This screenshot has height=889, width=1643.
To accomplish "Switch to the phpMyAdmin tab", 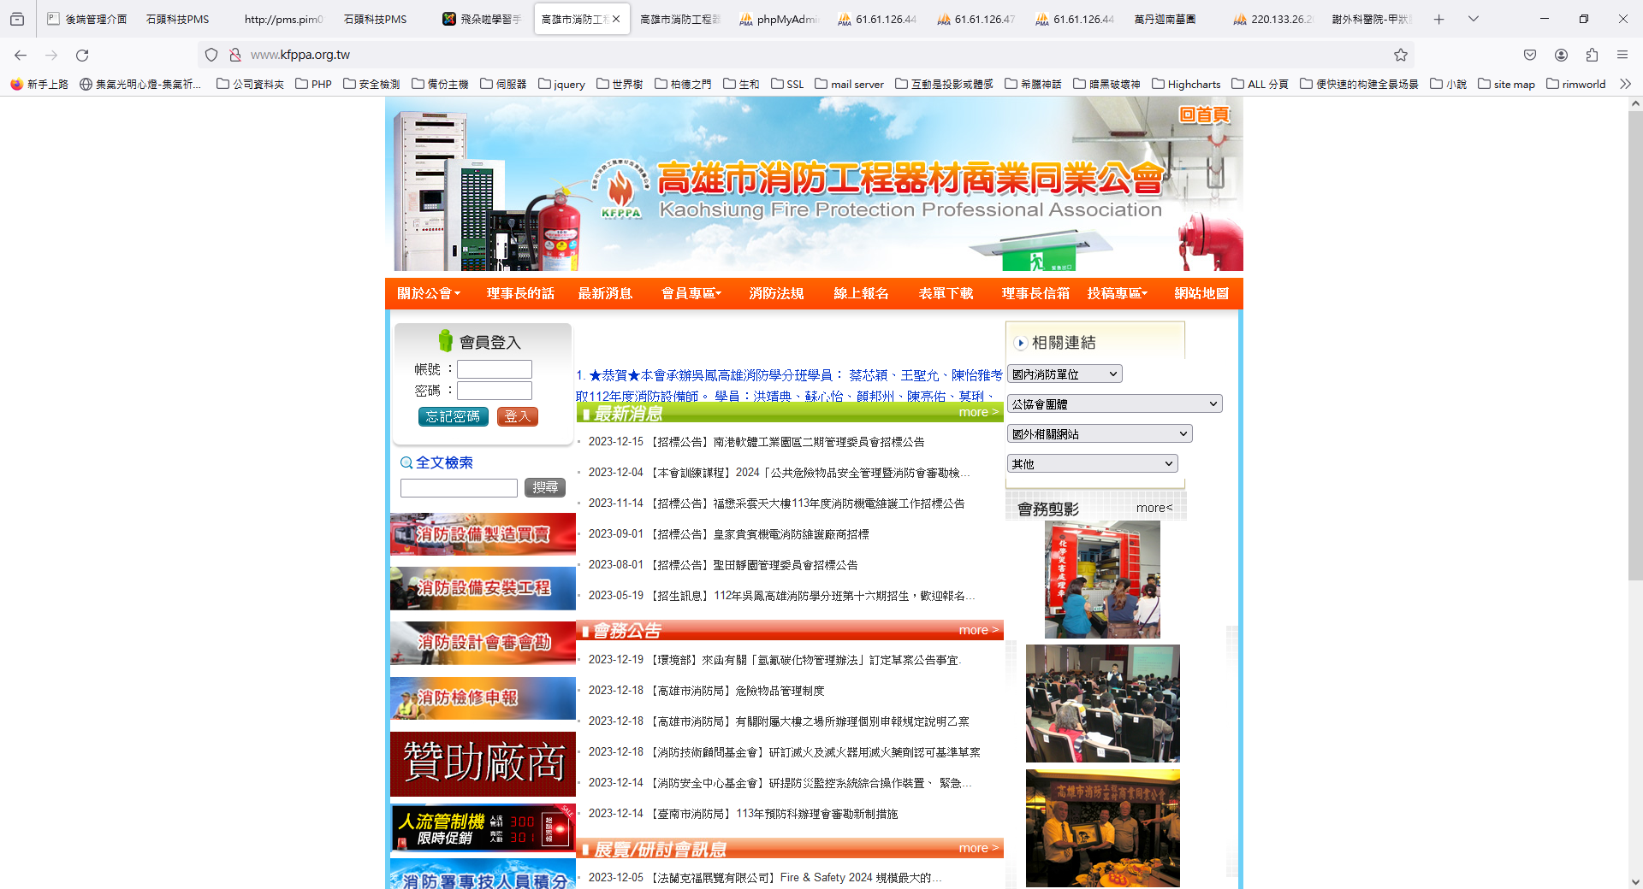I will (x=779, y=19).
